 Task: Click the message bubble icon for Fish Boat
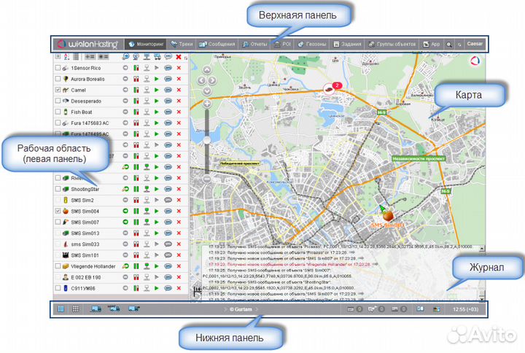point(167,112)
